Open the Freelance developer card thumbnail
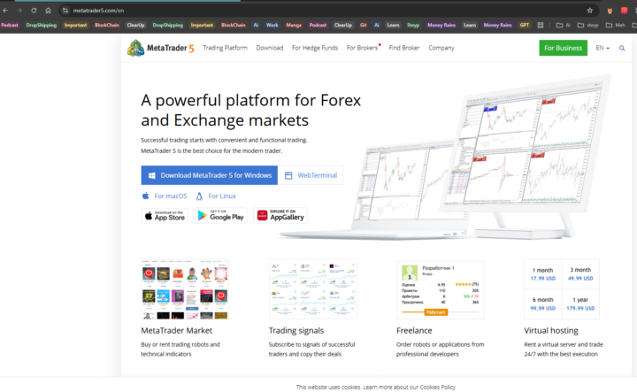The image size is (637, 392). click(441, 289)
